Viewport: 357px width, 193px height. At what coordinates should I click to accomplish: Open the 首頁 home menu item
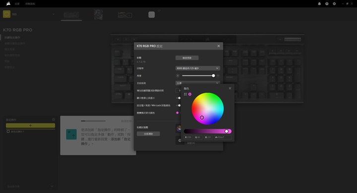pyautogui.click(x=17, y=4)
